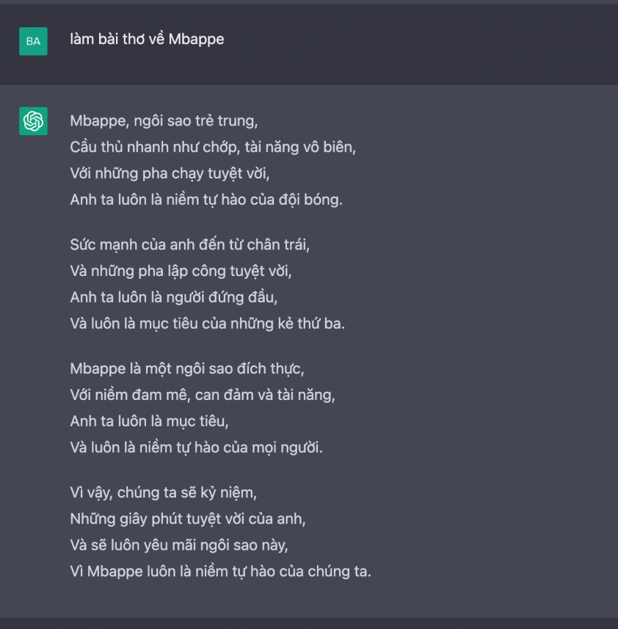618x629 pixels.
Task: Click the line 'Vì vậy, chúng ta sẽ kỷ niệm,'
Action: [163, 492]
